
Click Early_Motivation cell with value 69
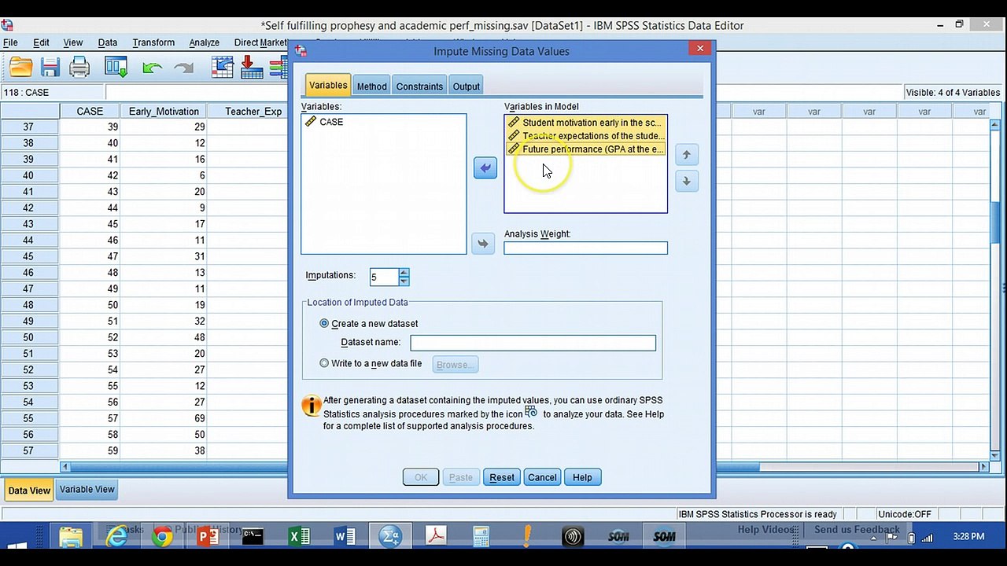click(x=164, y=418)
